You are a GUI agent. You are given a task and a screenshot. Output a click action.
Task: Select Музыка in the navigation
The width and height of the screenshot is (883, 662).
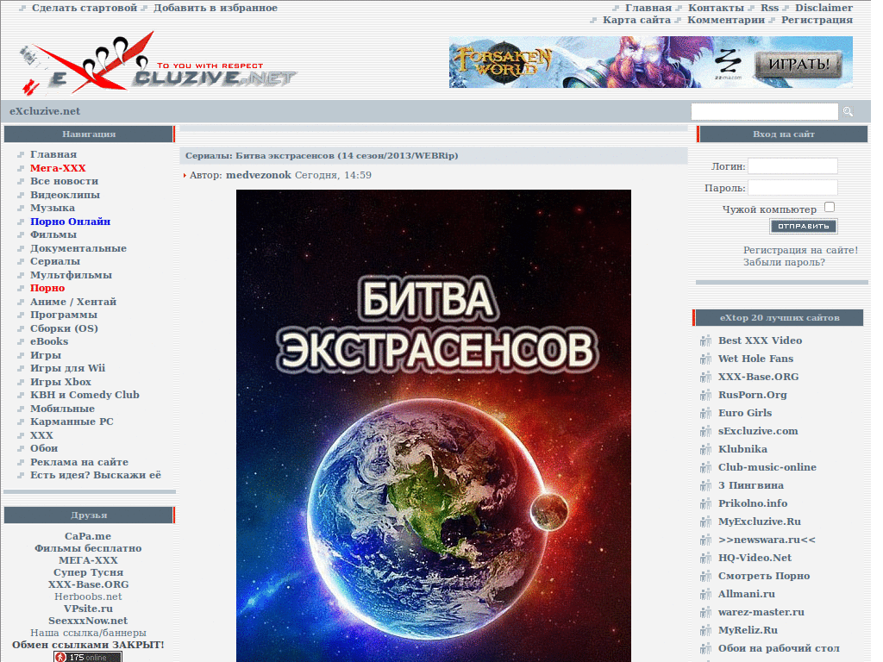click(53, 208)
